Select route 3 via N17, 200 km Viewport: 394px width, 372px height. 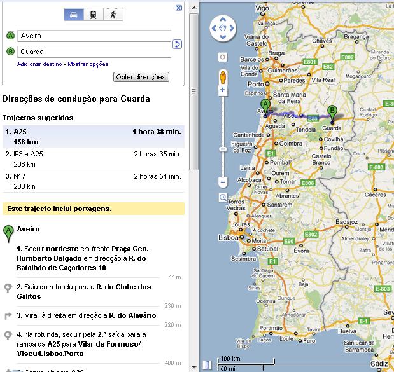click(x=94, y=181)
